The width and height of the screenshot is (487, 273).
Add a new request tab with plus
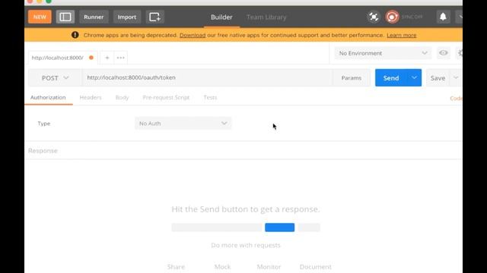coord(107,58)
